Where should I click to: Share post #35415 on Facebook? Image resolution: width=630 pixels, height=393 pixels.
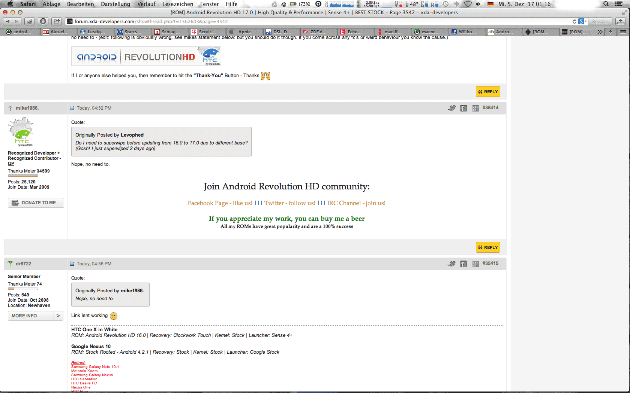point(463,264)
